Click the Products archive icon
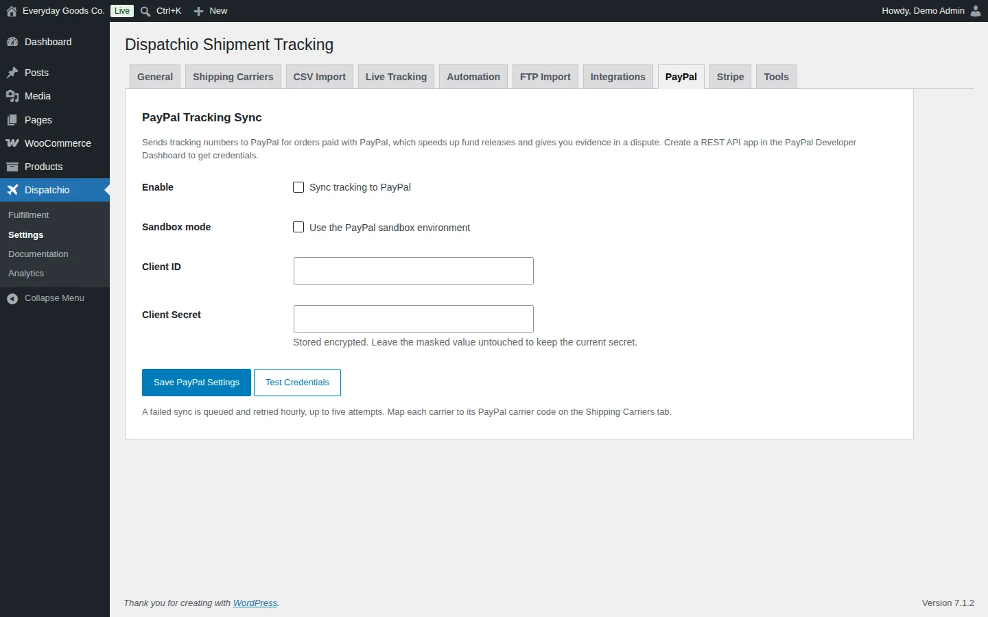 pos(12,167)
